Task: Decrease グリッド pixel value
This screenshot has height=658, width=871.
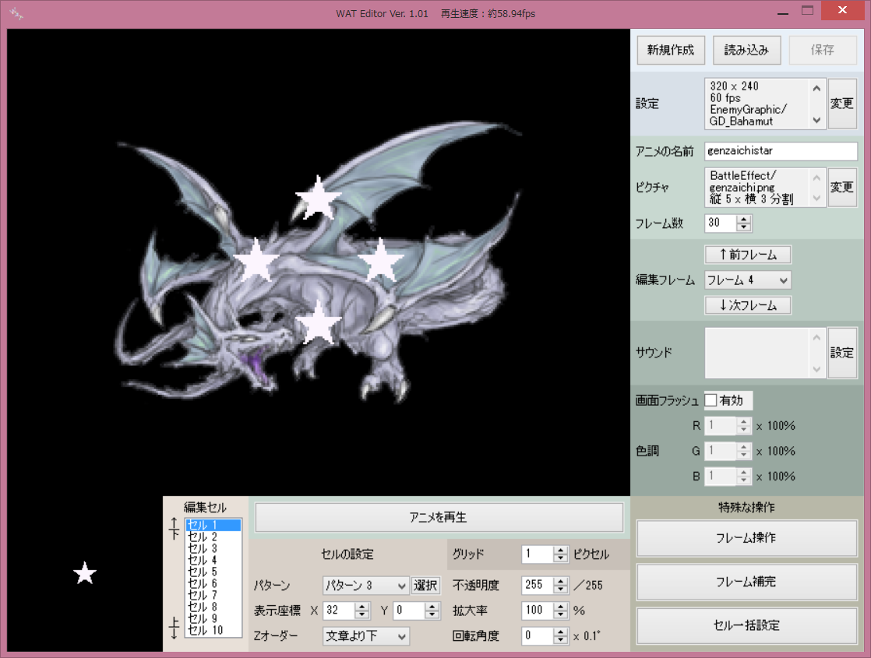Action: tap(560, 558)
